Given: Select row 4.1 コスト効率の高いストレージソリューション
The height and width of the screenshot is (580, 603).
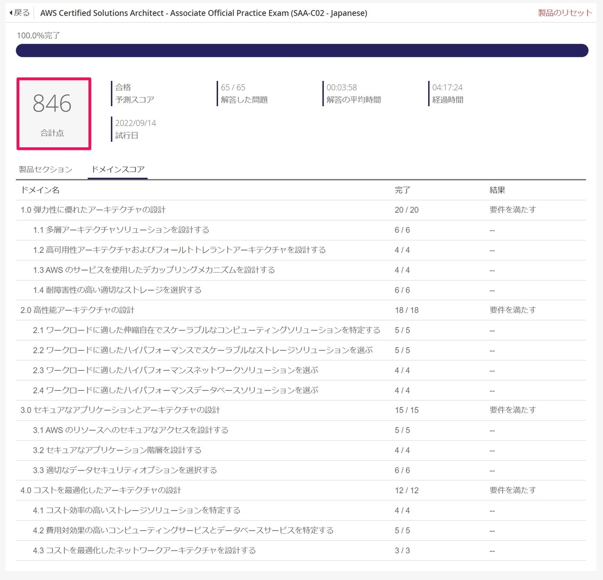Looking at the screenshot, I should [301, 510].
